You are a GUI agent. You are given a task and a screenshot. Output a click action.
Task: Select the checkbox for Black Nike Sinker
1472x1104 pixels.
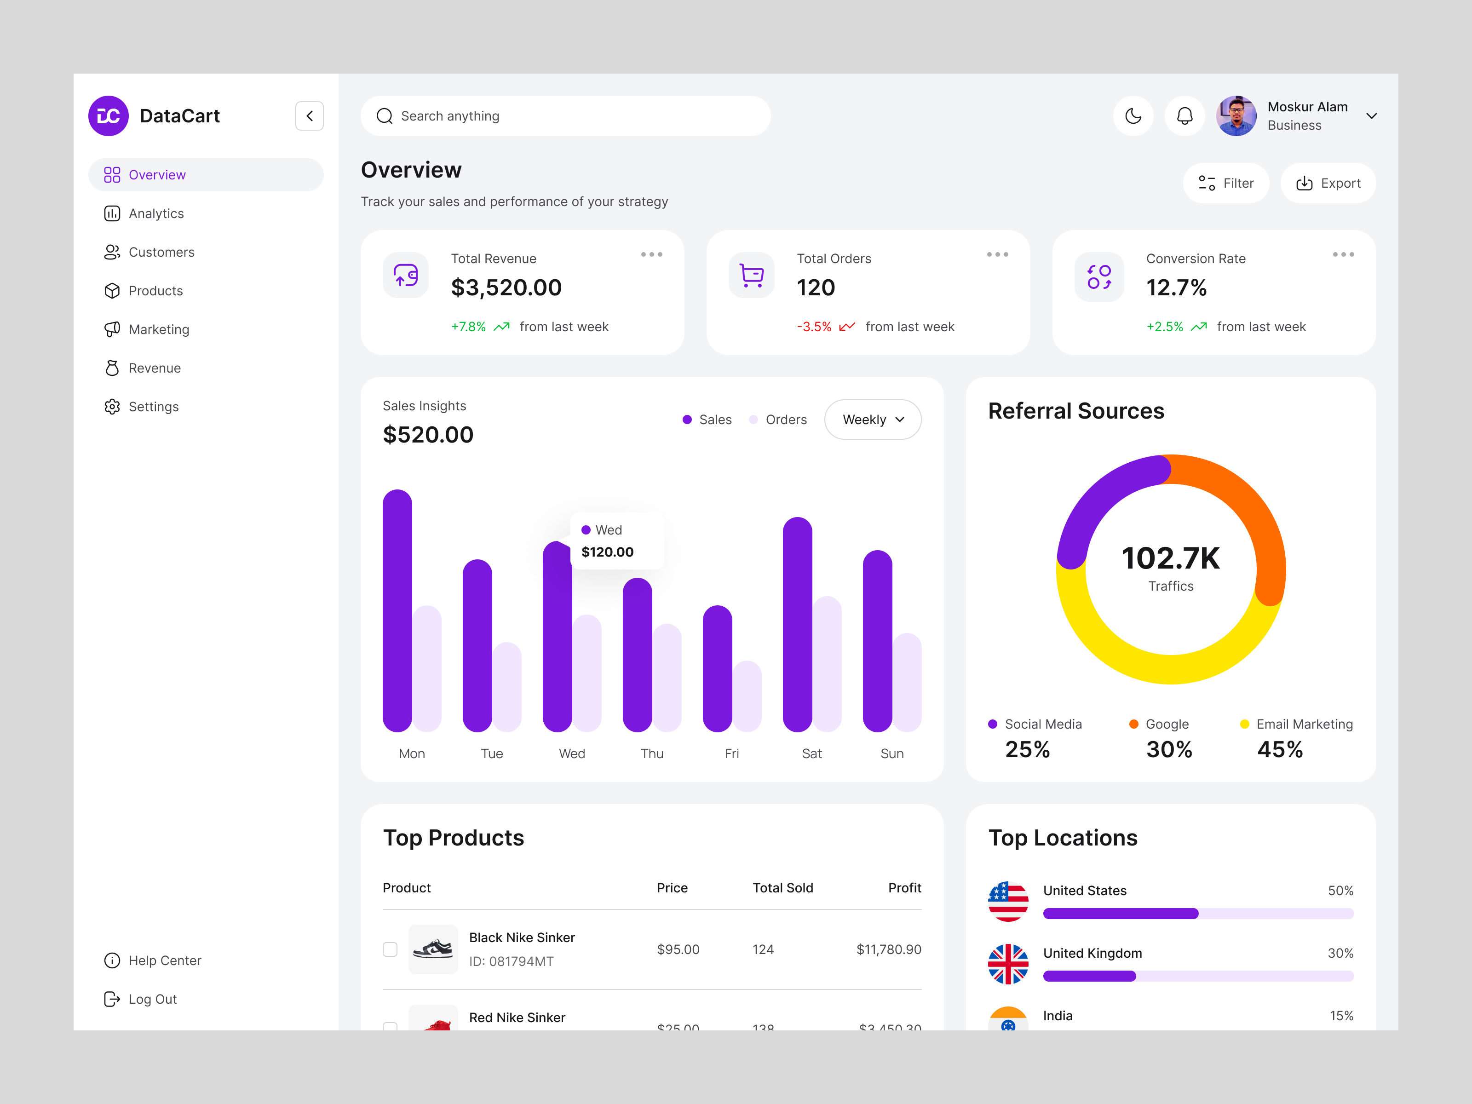(x=390, y=949)
